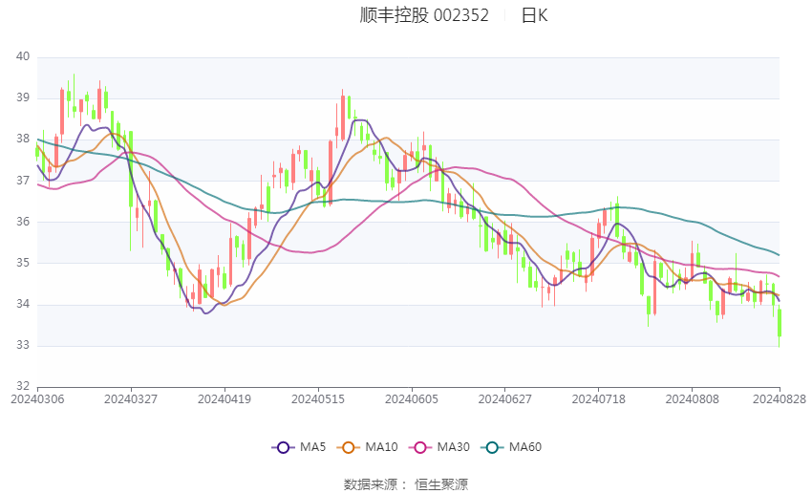Image resolution: width=812 pixels, height=494 pixels.
Task: Click the 20240718 date axis label
Action: (599, 399)
